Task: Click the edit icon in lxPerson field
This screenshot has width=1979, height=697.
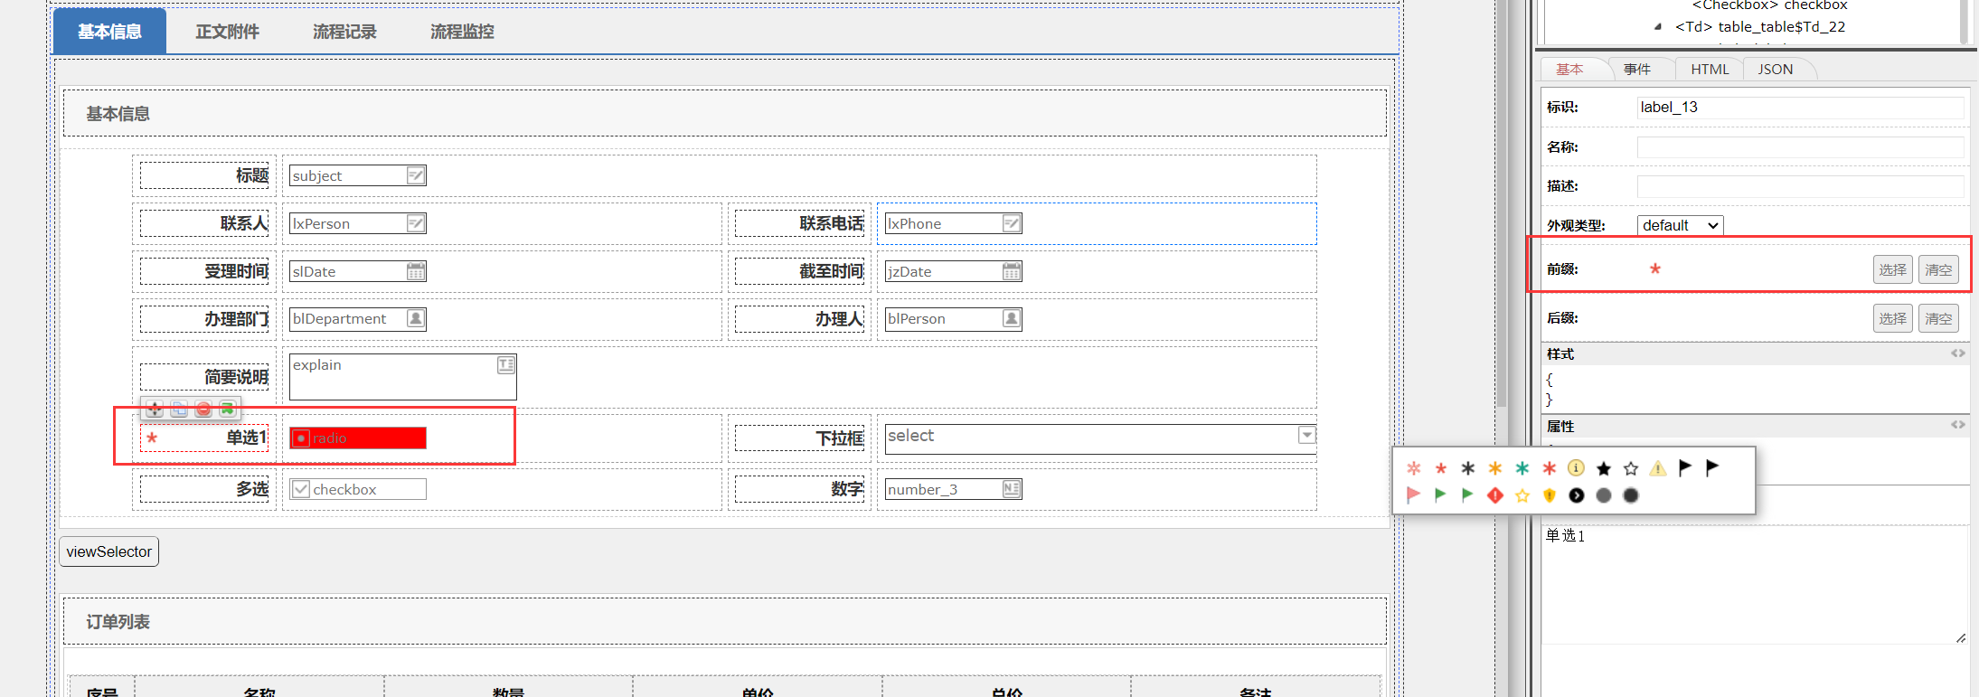Action: point(416,223)
